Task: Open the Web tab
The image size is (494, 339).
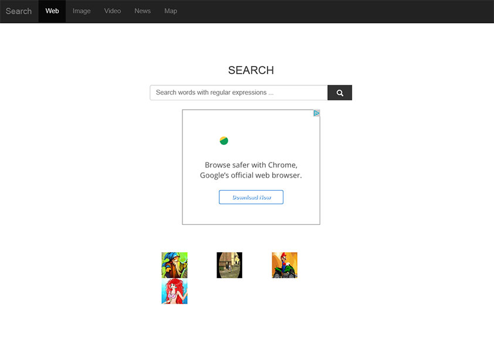Action: (52, 11)
